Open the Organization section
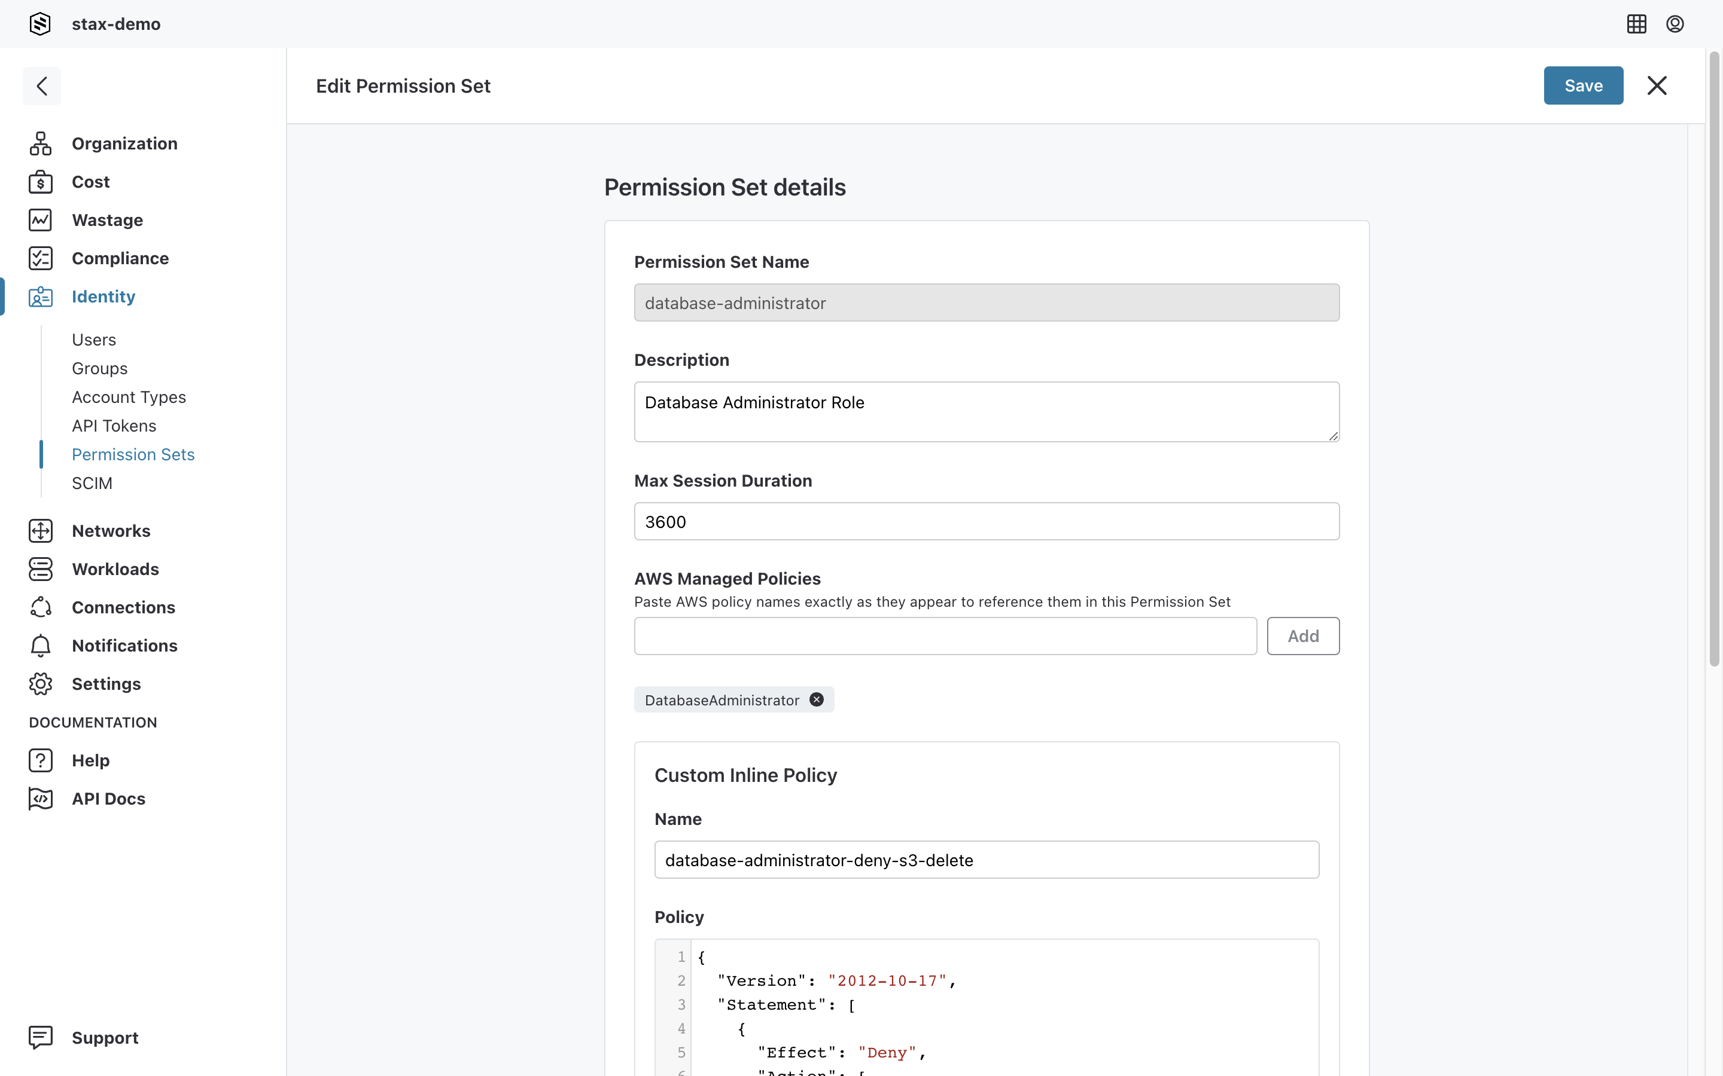This screenshot has height=1076, width=1723. [124, 143]
